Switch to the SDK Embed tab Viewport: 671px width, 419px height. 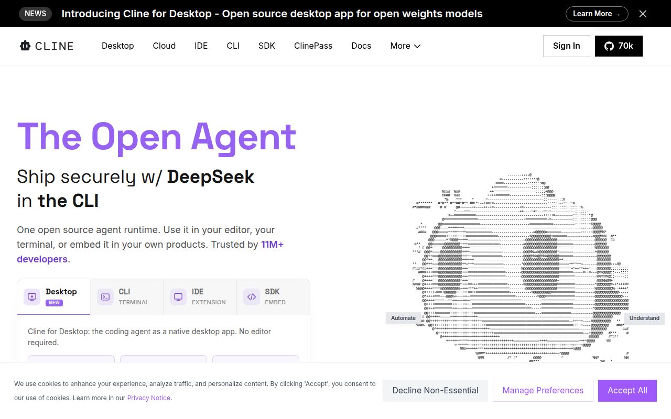click(273, 297)
